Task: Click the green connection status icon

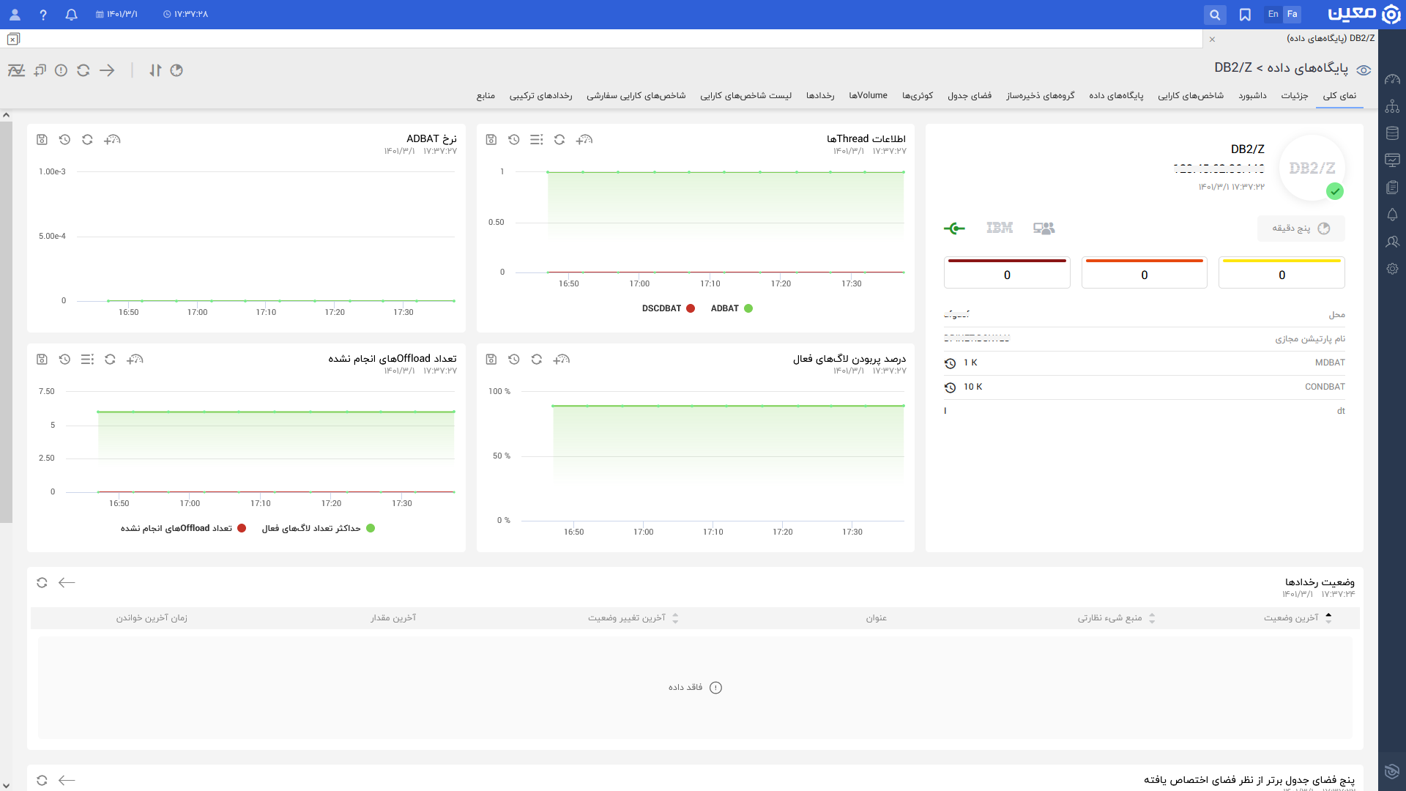Action: click(x=954, y=229)
